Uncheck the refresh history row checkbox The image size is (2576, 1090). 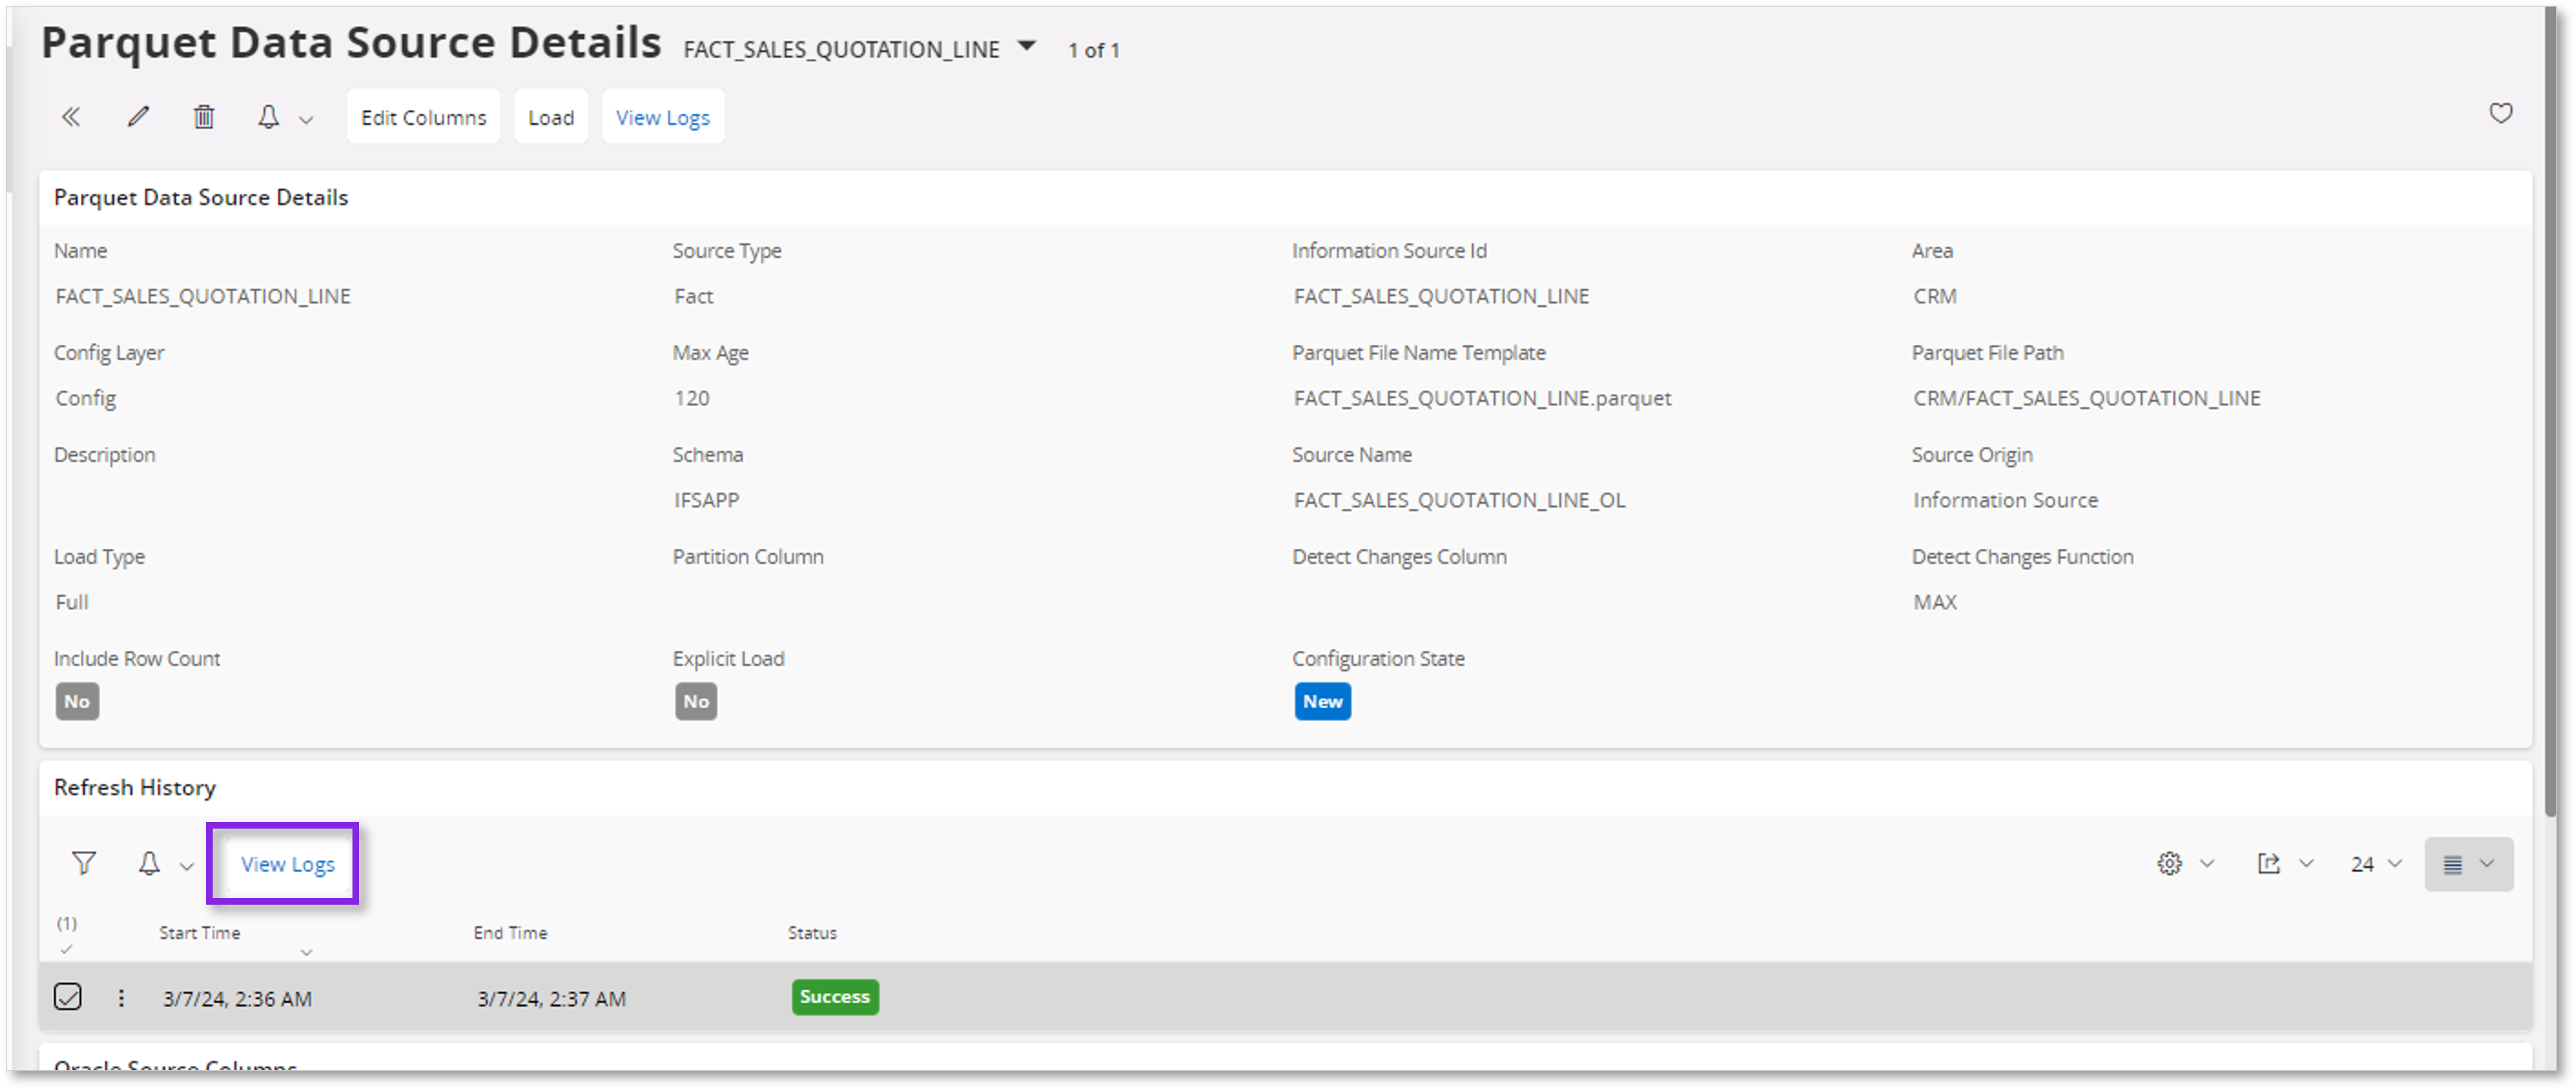68,997
